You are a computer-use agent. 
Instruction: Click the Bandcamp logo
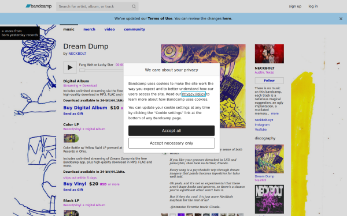tap(39, 6)
